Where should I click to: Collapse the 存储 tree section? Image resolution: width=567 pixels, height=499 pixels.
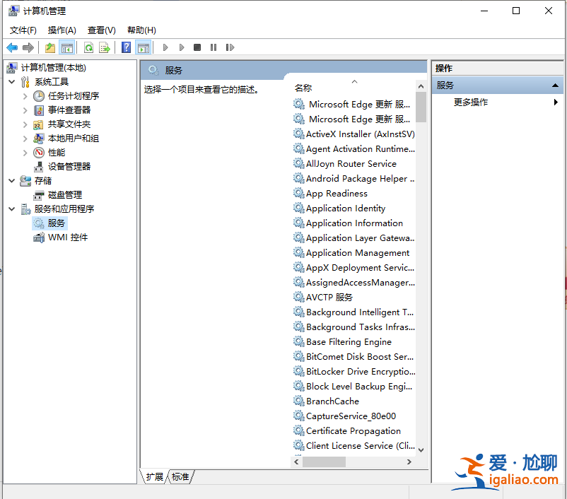(11, 180)
